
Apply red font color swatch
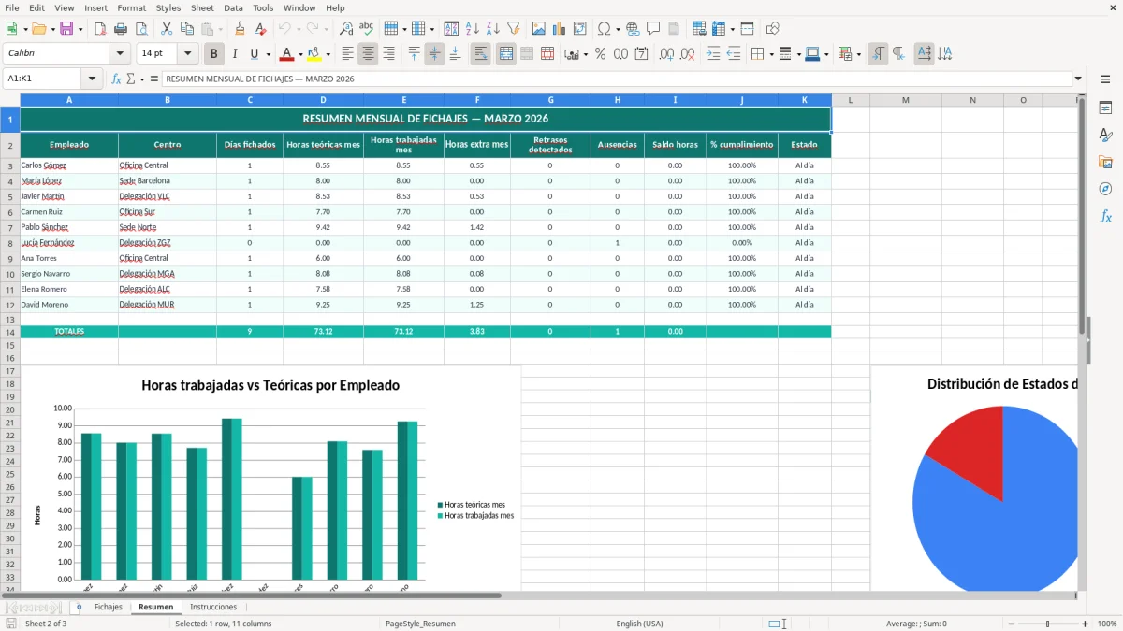[287, 54]
